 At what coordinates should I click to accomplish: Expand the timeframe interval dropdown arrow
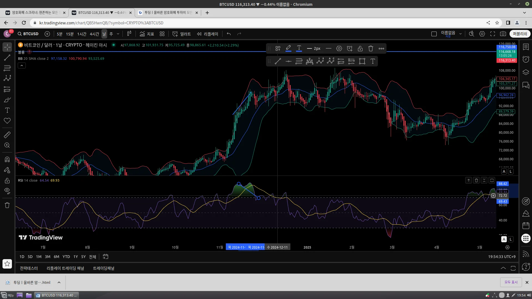[118, 34]
